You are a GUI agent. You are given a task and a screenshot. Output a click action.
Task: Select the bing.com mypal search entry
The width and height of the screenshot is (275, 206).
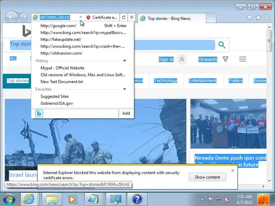tap(82, 33)
